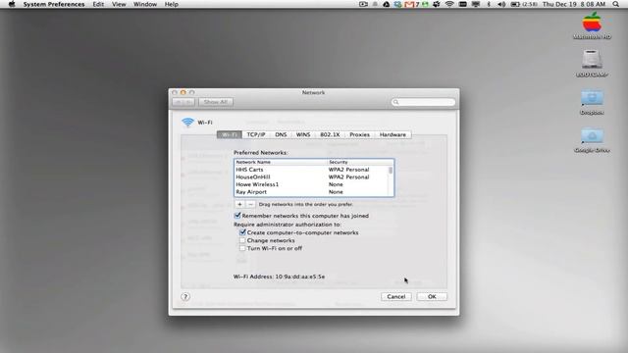Screen dimensions: 628x353
Task: Select the Google Drive folder desktop icon
Action: 592,139
